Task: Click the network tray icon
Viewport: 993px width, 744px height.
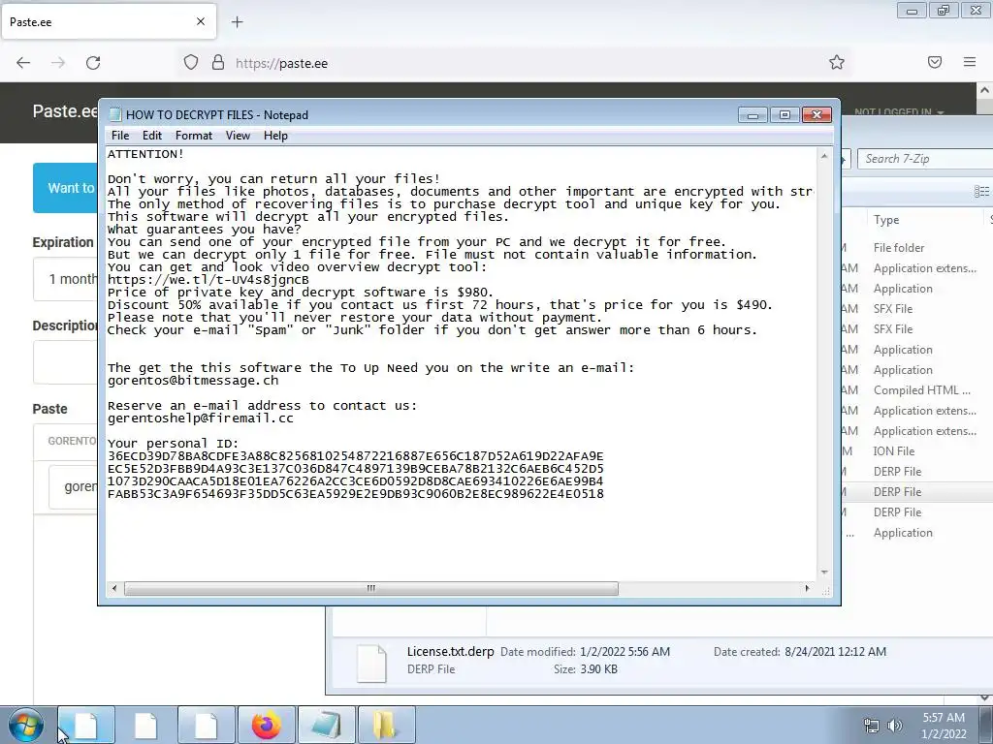Action: (x=872, y=726)
